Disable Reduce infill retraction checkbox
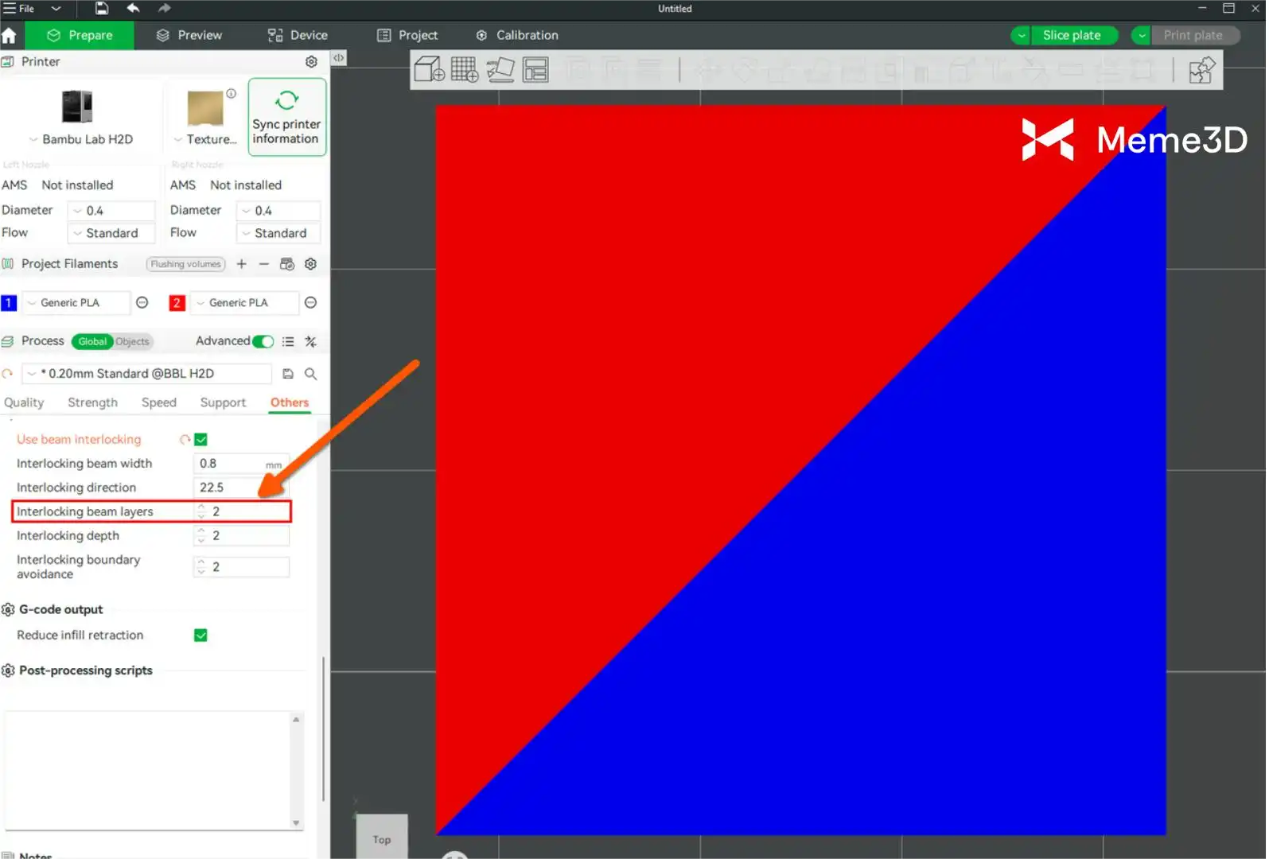 (201, 636)
